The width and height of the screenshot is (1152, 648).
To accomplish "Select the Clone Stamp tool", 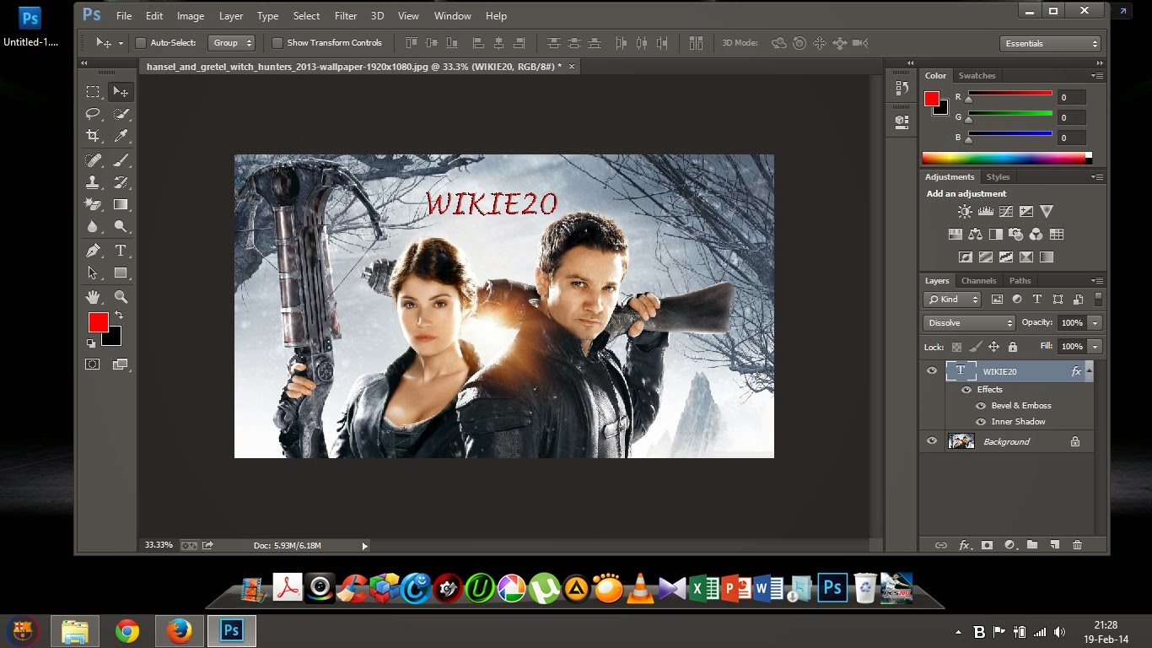I will pyautogui.click(x=93, y=182).
